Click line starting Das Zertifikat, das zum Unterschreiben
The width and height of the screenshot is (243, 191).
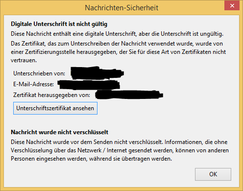pyautogui.click(x=117, y=44)
